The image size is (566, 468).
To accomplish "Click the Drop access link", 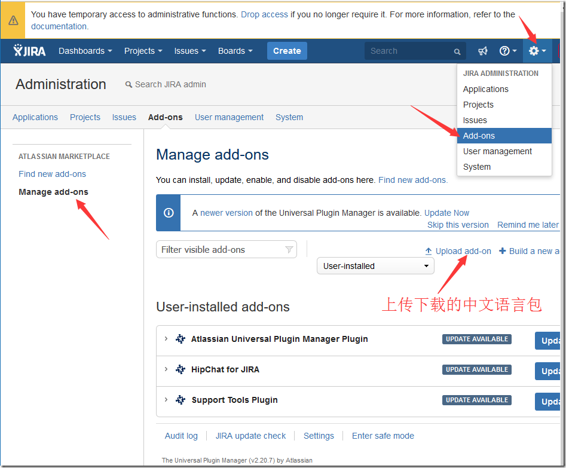I will (x=264, y=14).
